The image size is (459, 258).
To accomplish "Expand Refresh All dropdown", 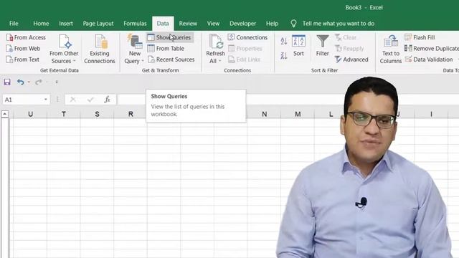I will pos(215,49).
